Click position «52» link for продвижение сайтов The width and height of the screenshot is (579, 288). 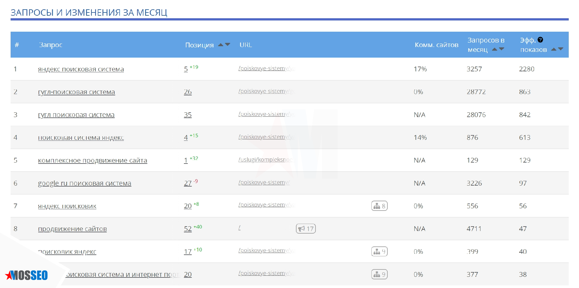pyautogui.click(x=188, y=229)
